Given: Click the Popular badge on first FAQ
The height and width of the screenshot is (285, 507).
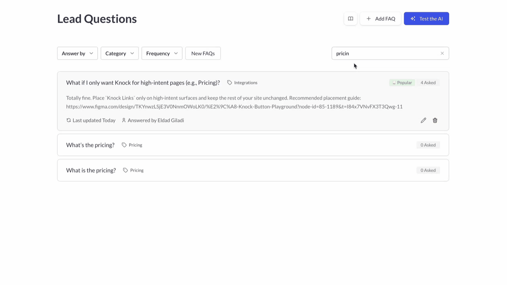Looking at the screenshot, I should pos(402,83).
